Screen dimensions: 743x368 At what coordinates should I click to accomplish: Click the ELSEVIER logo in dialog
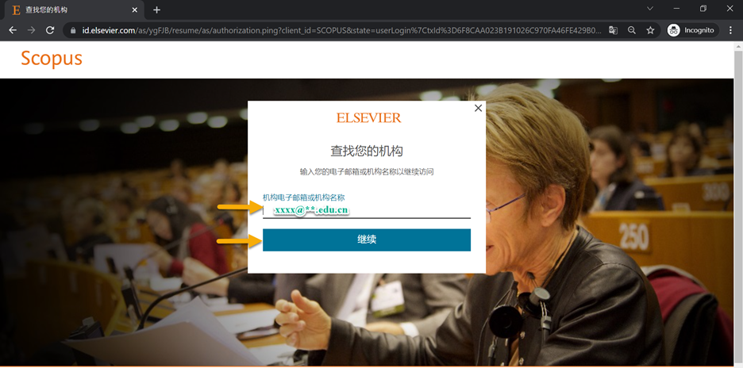click(368, 118)
